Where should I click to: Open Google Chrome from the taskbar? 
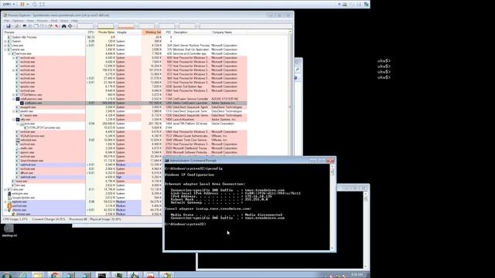click(55, 275)
